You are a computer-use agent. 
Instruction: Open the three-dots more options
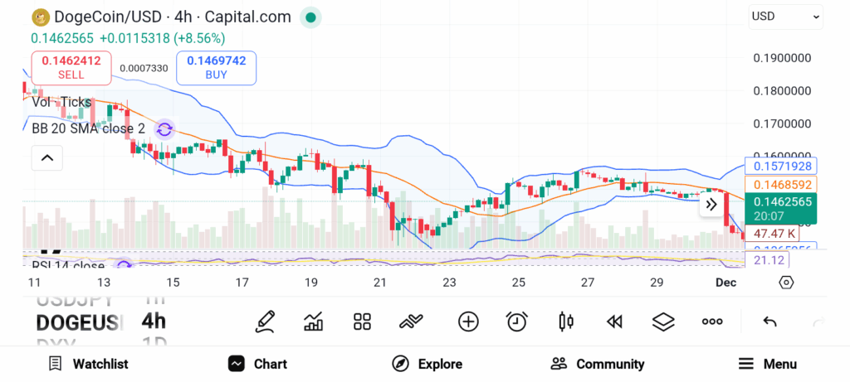point(712,322)
